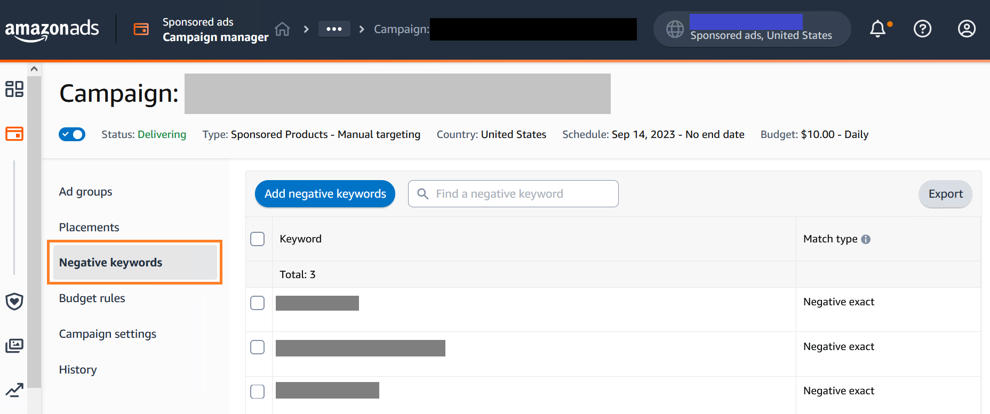Image resolution: width=990 pixels, height=414 pixels.
Task: Tick the first keyword row checkbox
Action: [258, 303]
